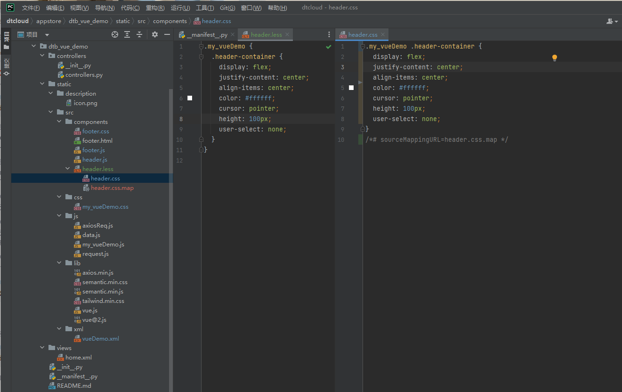Open the editor tabs three-dot menu
The image size is (622, 392).
click(329, 34)
